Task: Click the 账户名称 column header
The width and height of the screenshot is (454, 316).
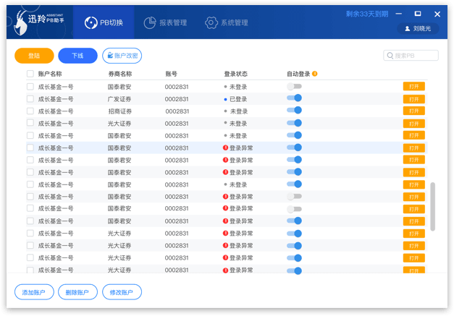Action: coord(50,74)
